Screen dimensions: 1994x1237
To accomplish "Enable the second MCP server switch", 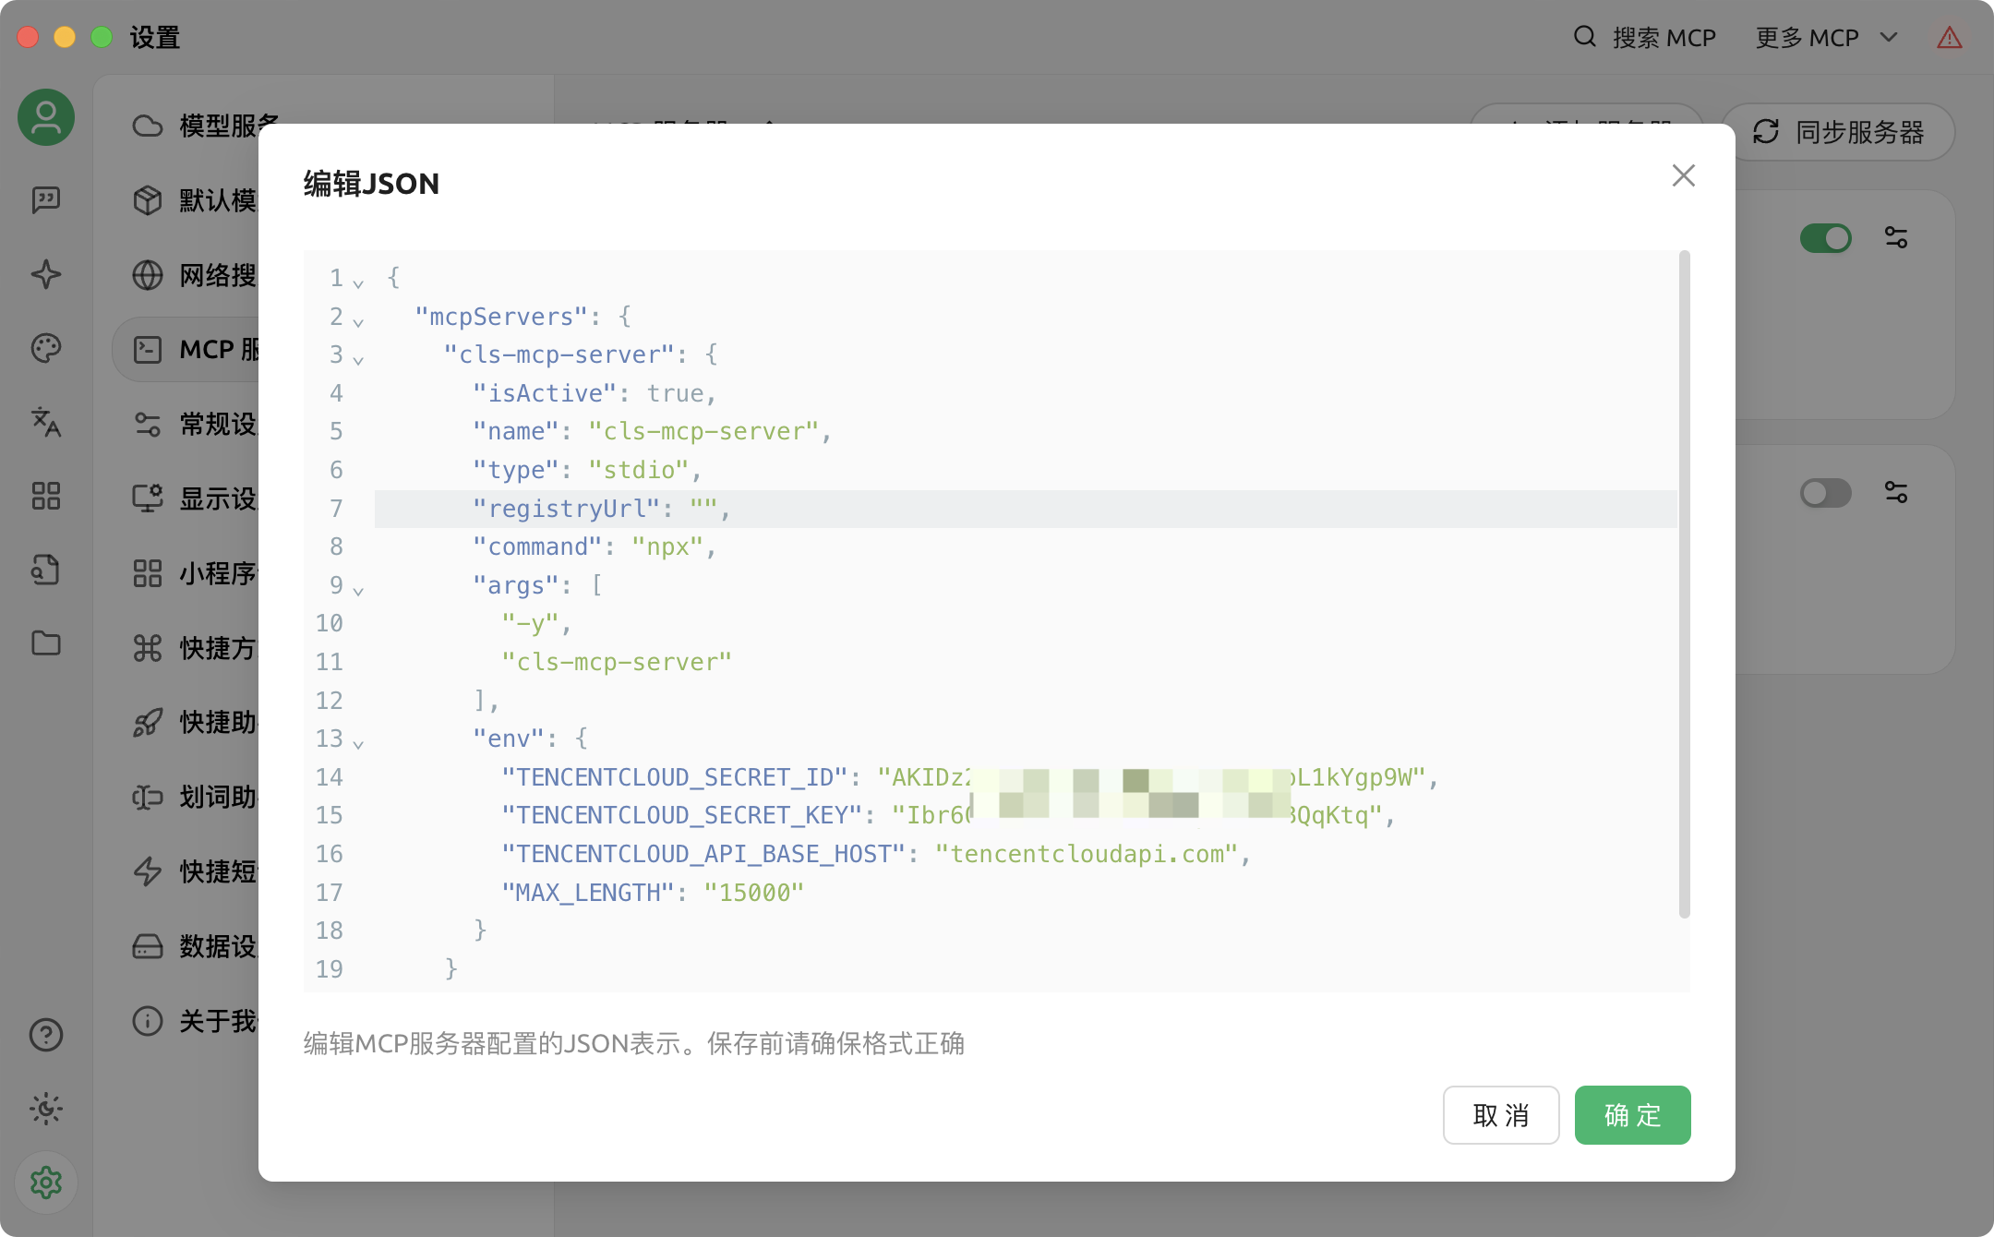I will click(1825, 493).
